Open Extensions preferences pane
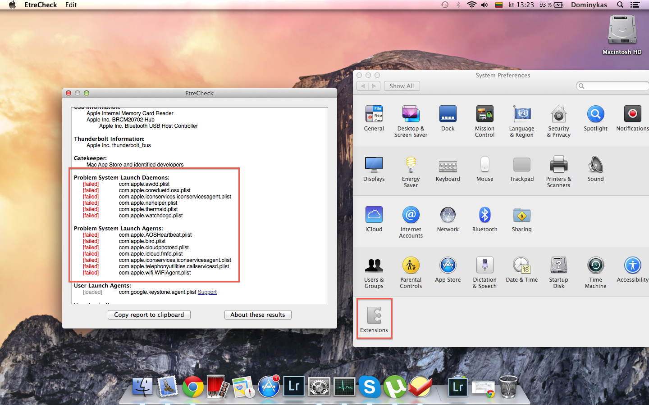The image size is (649, 405). (x=374, y=320)
